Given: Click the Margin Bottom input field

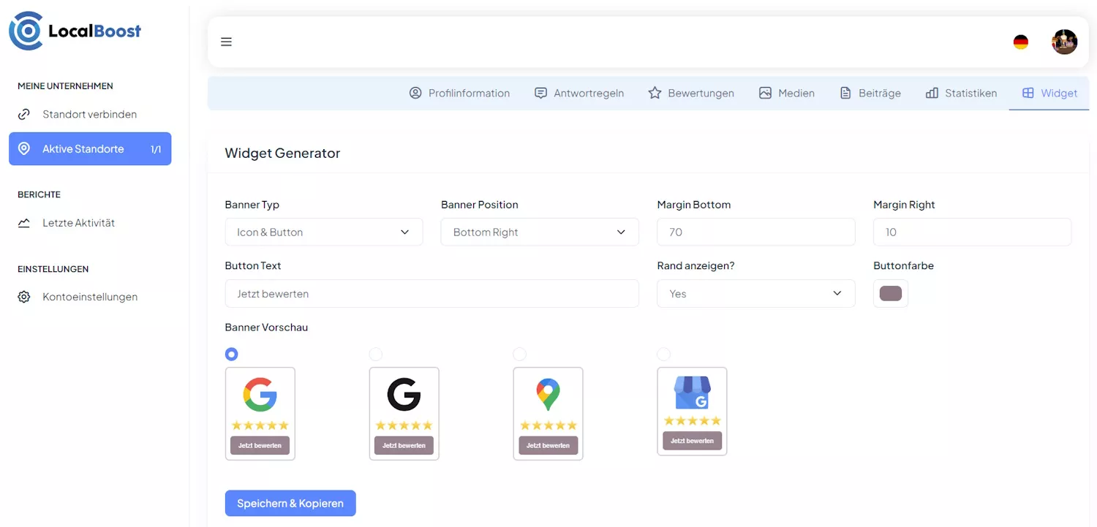Looking at the screenshot, I should click(756, 232).
